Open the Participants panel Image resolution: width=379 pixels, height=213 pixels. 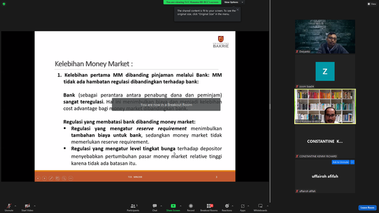point(133,207)
